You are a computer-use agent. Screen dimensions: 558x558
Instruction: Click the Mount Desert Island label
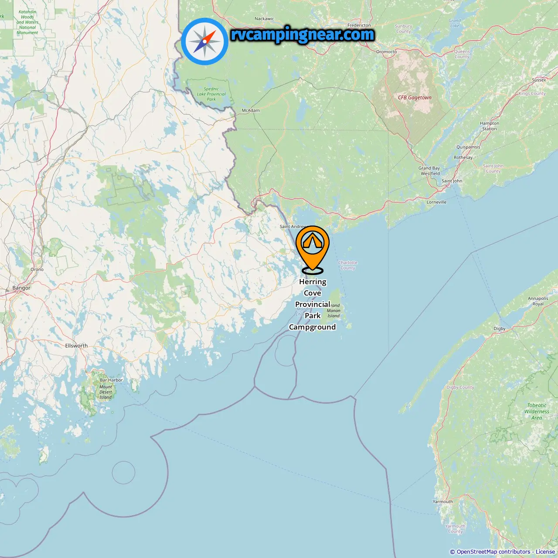pyautogui.click(x=105, y=392)
